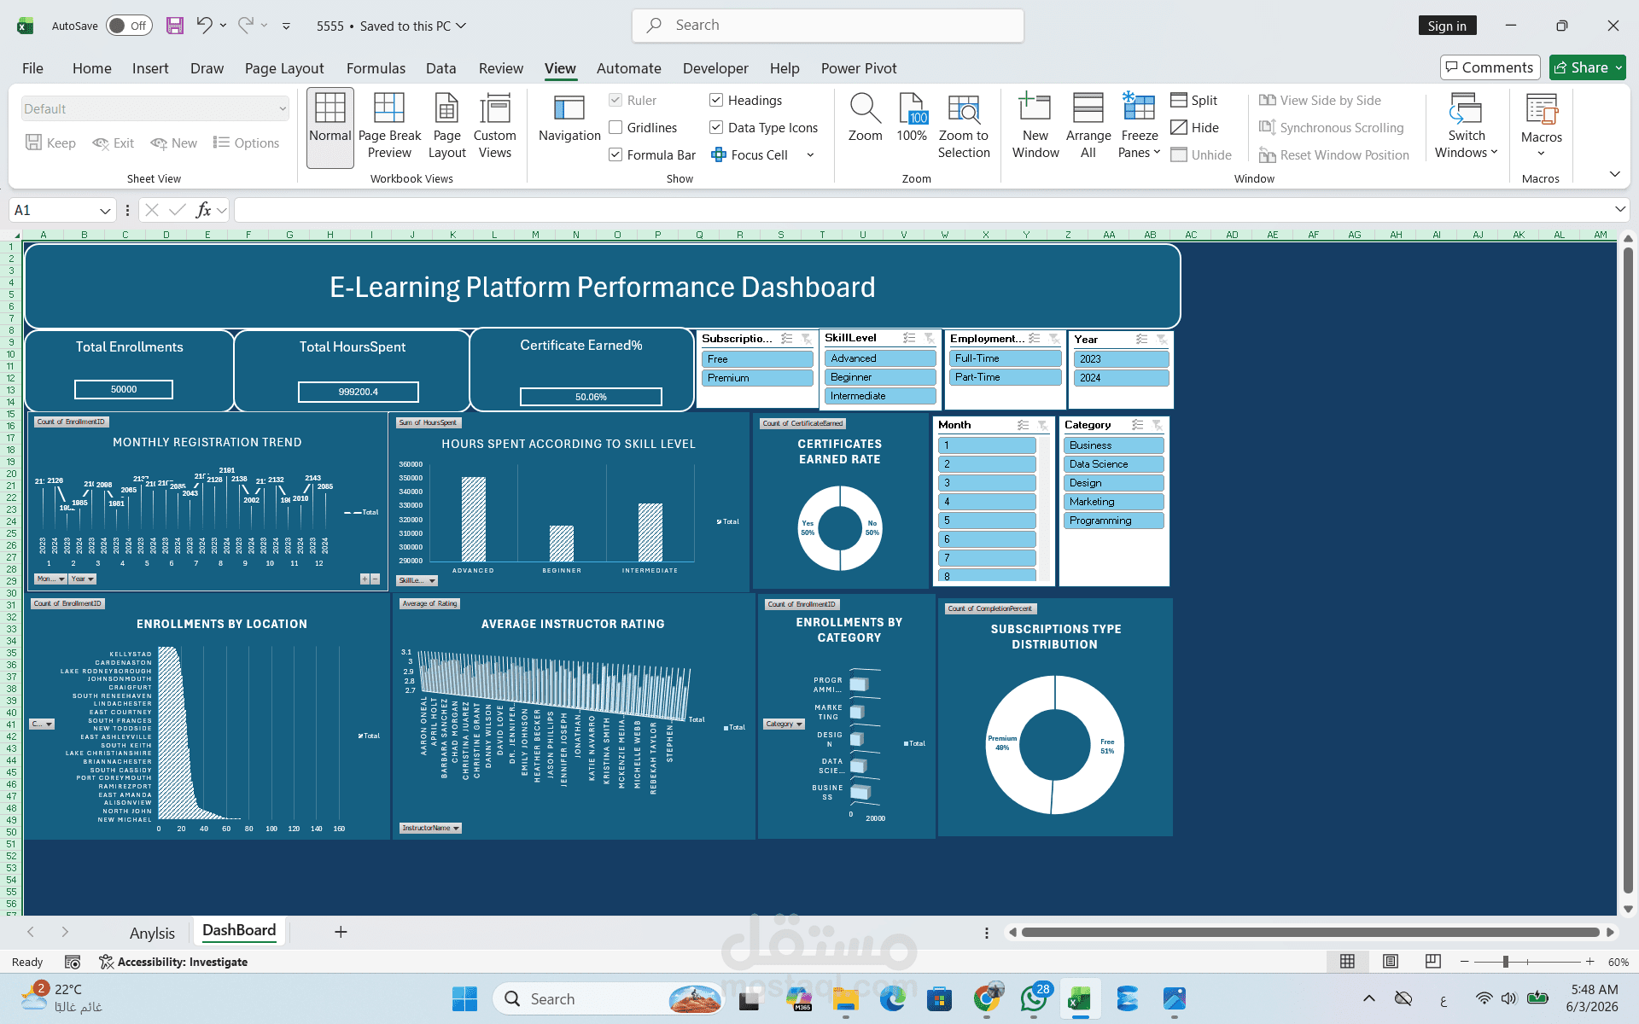The image size is (1639, 1024).
Task: Uncheck Data Type Icons checkbox
Action: point(716,128)
